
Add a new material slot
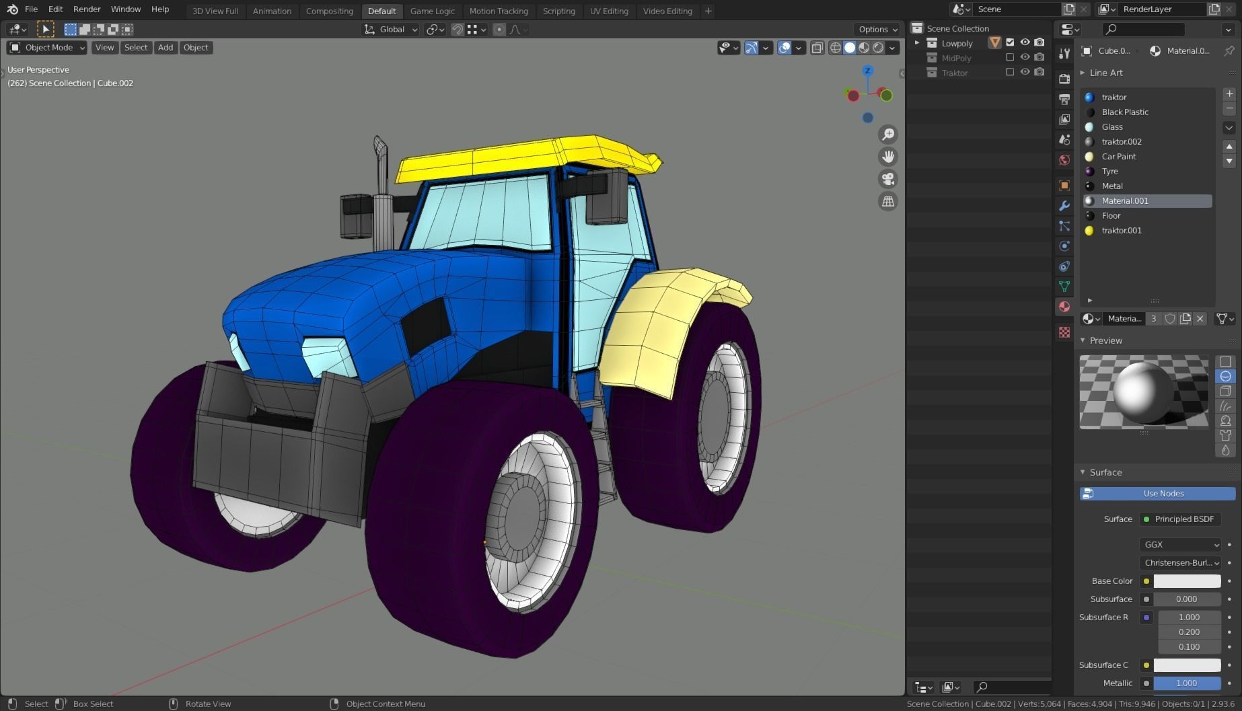click(x=1229, y=94)
